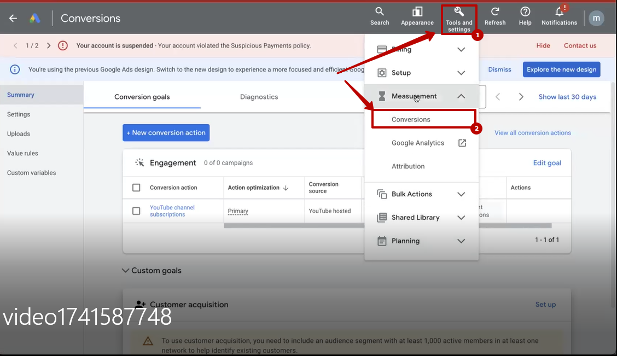Switch to the Diagnostics tab
The height and width of the screenshot is (356, 617).
coord(259,97)
